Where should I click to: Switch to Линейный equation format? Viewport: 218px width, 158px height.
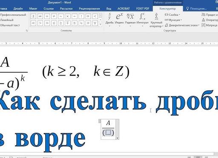[7, 20]
